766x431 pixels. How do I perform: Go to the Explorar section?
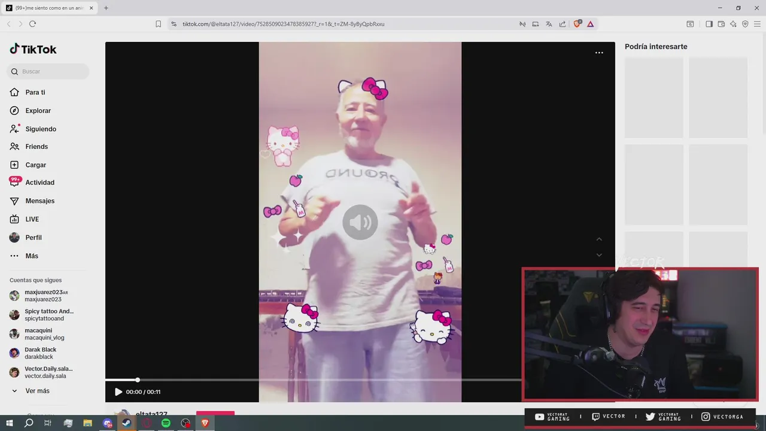click(x=31, y=111)
